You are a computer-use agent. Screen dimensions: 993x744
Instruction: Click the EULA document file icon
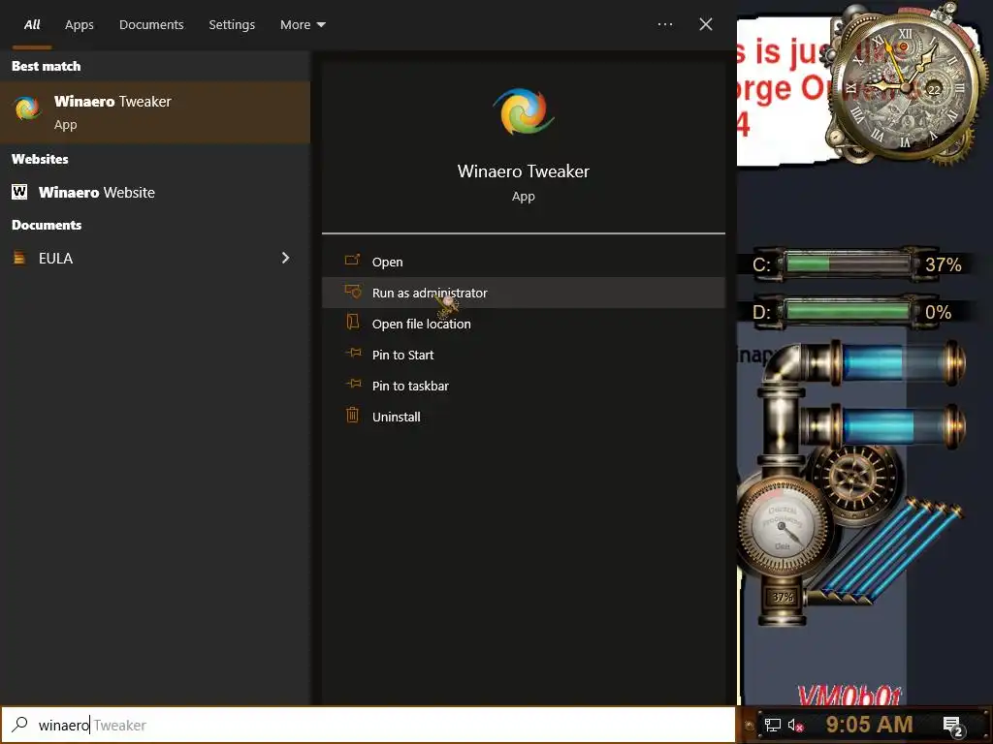(19, 258)
